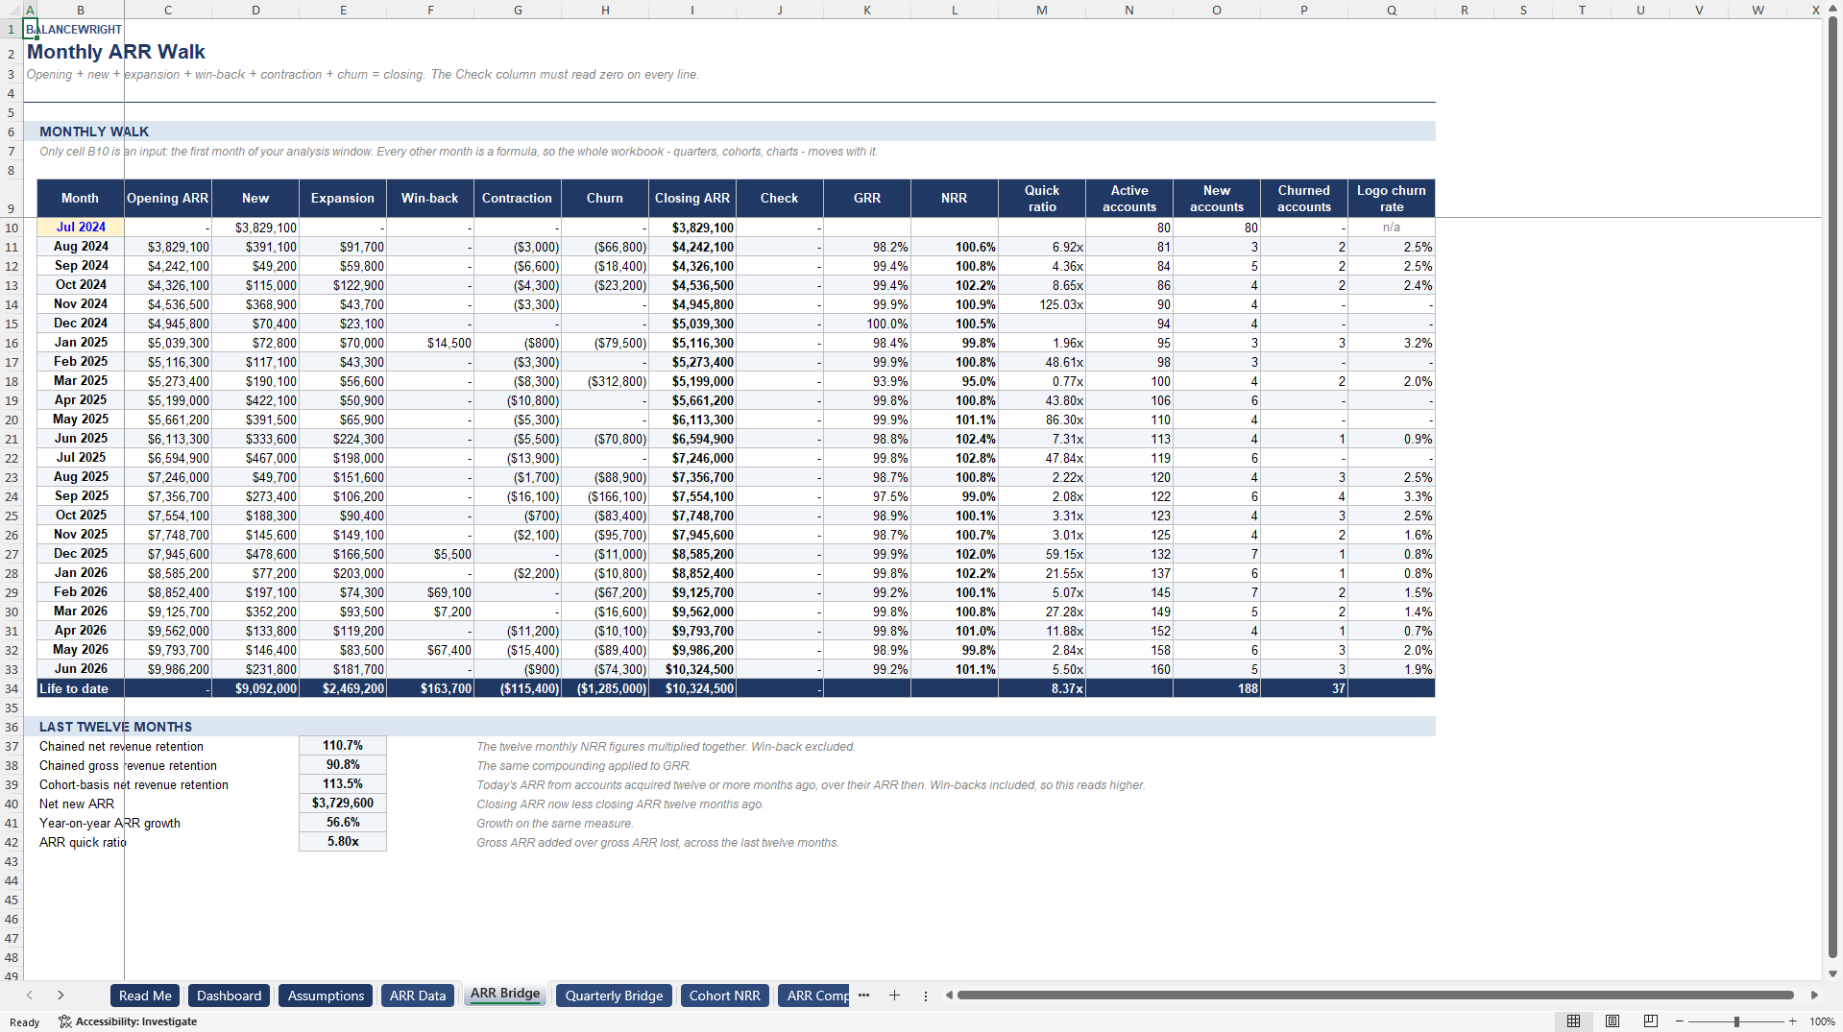
Task: Click the 100% zoom level
Action: (x=1822, y=1021)
